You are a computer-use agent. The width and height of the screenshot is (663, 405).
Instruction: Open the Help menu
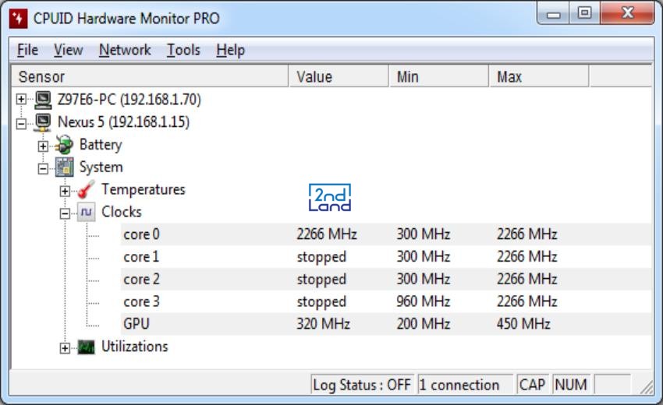tap(230, 51)
